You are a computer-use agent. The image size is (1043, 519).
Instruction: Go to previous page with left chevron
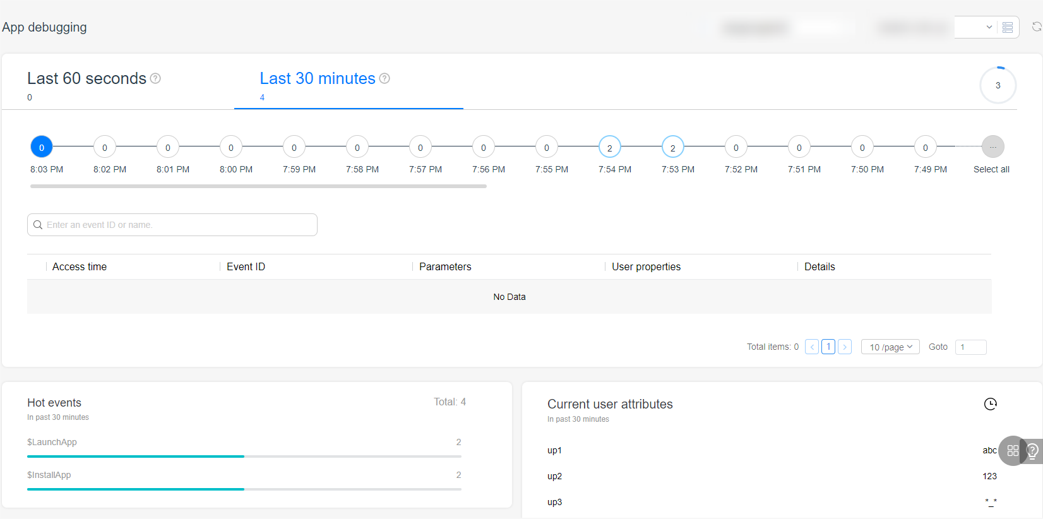[x=812, y=347]
